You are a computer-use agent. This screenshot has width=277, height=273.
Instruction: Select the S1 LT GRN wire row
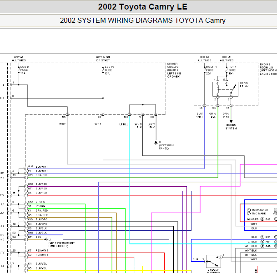click(36, 206)
